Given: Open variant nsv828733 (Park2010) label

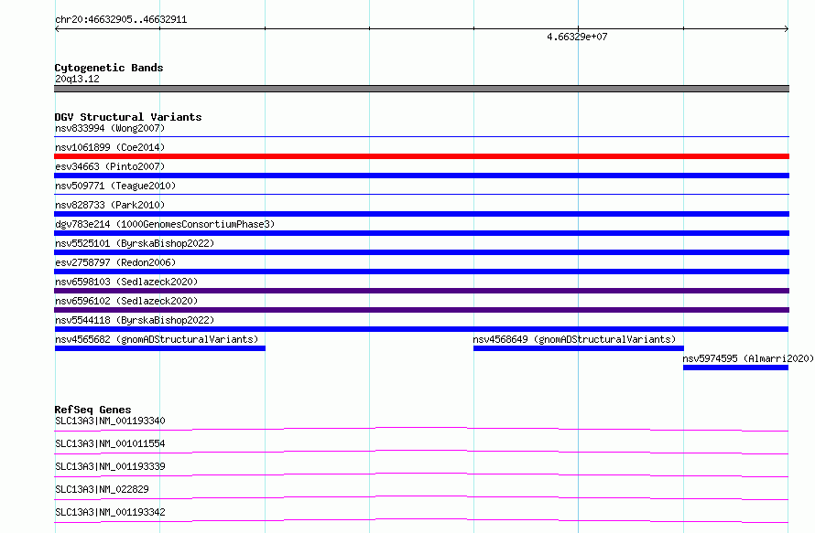Looking at the screenshot, I should tap(110, 205).
